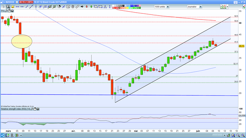Select the parallel channel drawing tool
Image resolution: width=246 pixels, height=138 pixels.
pos(45,7)
